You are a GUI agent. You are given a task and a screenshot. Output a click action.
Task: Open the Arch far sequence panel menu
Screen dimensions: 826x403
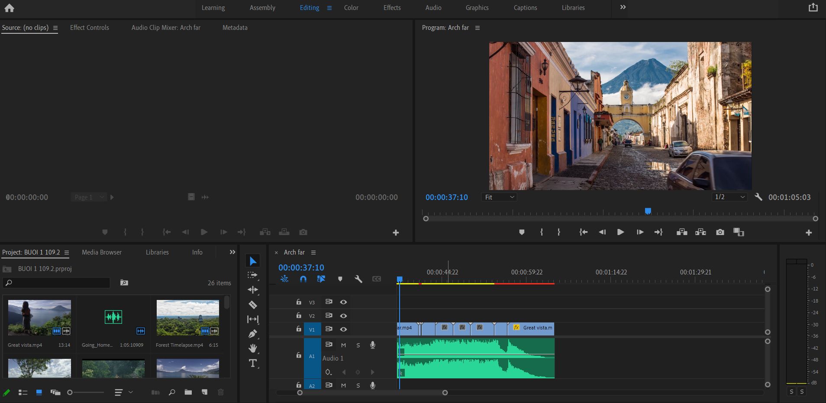point(313,252)
